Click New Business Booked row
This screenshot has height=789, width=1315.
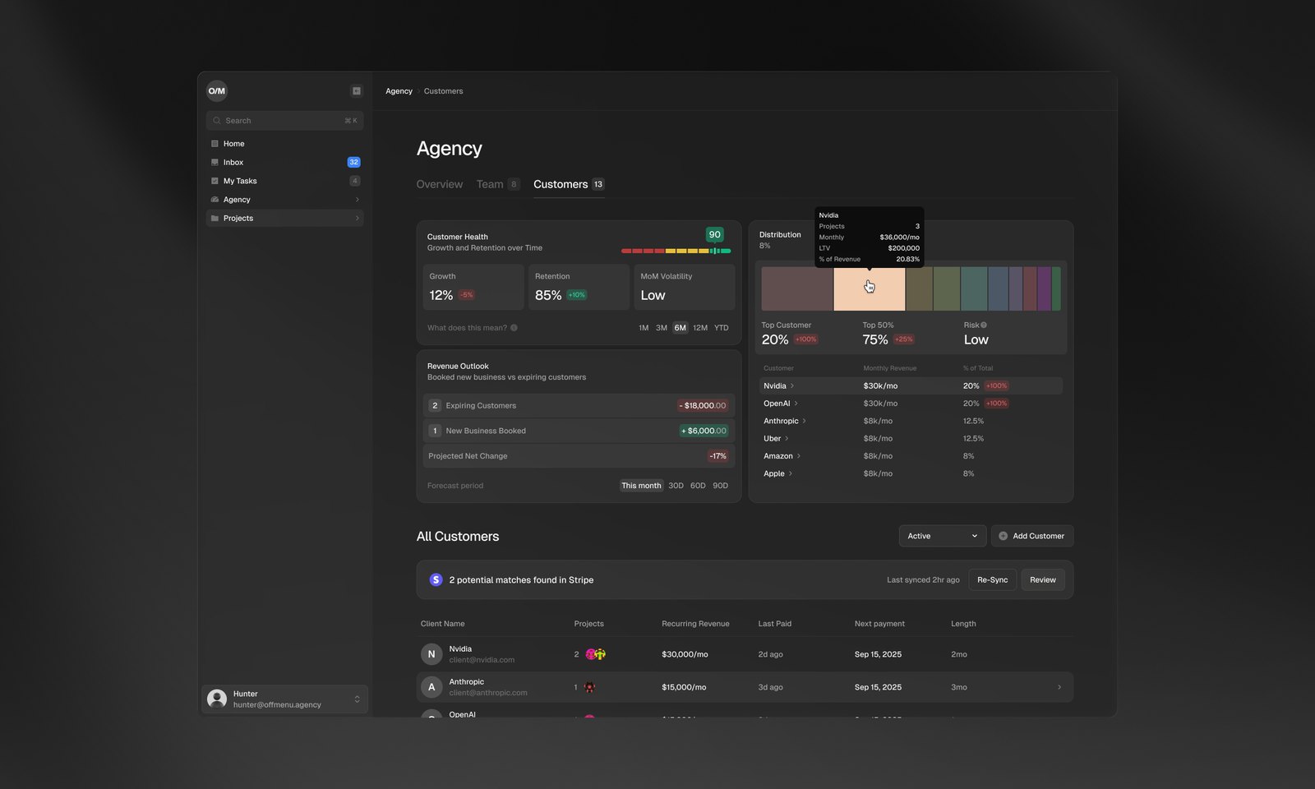tap(579, 431)
